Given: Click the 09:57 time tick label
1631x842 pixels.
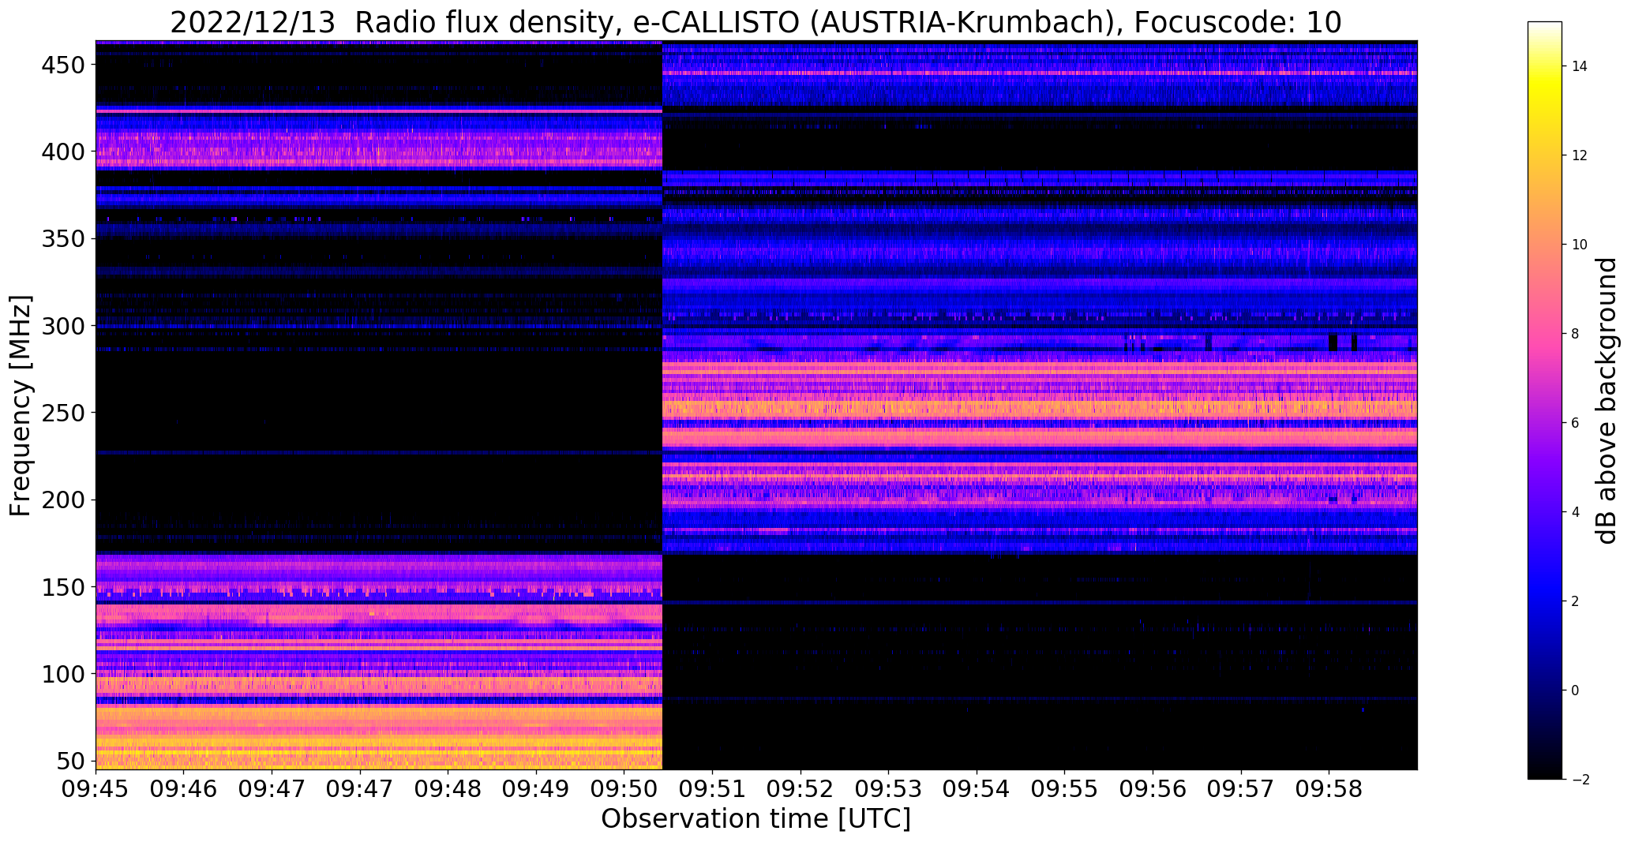Looking at the screenshot, I should [x=1241, y=790].
